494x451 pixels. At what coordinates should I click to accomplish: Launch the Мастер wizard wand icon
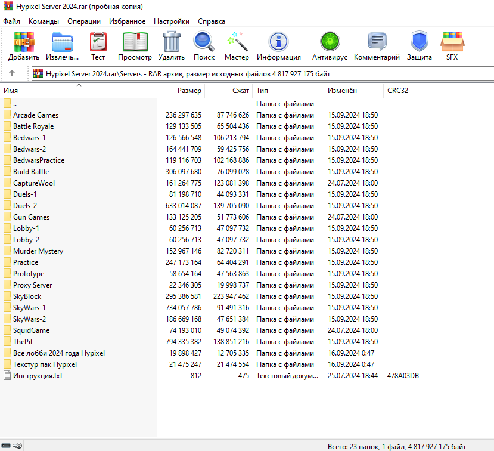pyautogui.click(x=237, y=41)
